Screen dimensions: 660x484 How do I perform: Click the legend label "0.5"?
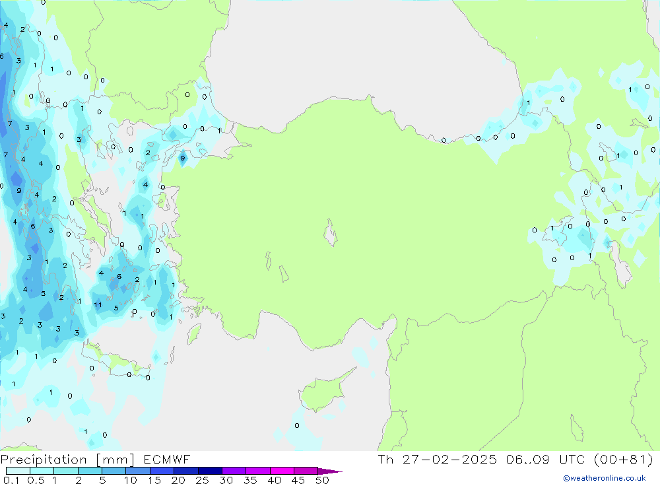[36, 480]
